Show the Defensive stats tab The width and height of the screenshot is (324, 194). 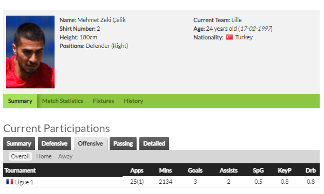coord(55,143)
